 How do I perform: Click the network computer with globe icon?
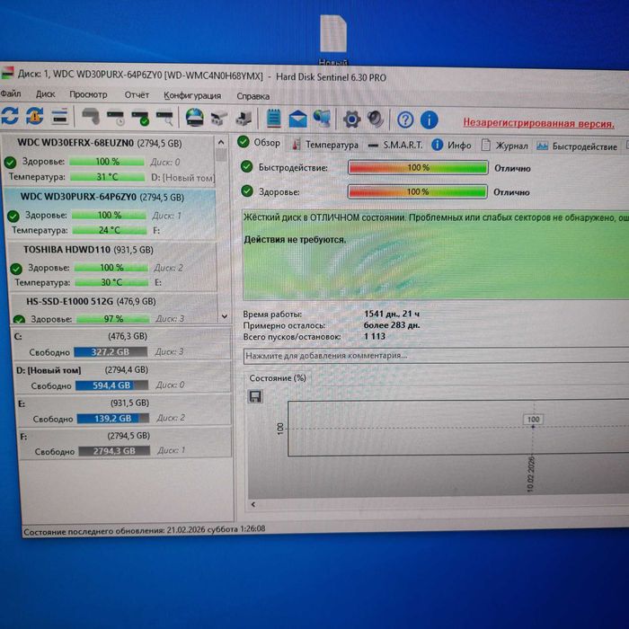pos(322,119)
